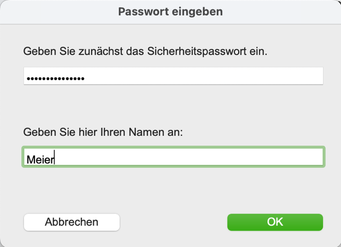Place cursor before "M" in Meier
The height and width of the screenshot is (247, 341).
27,159
